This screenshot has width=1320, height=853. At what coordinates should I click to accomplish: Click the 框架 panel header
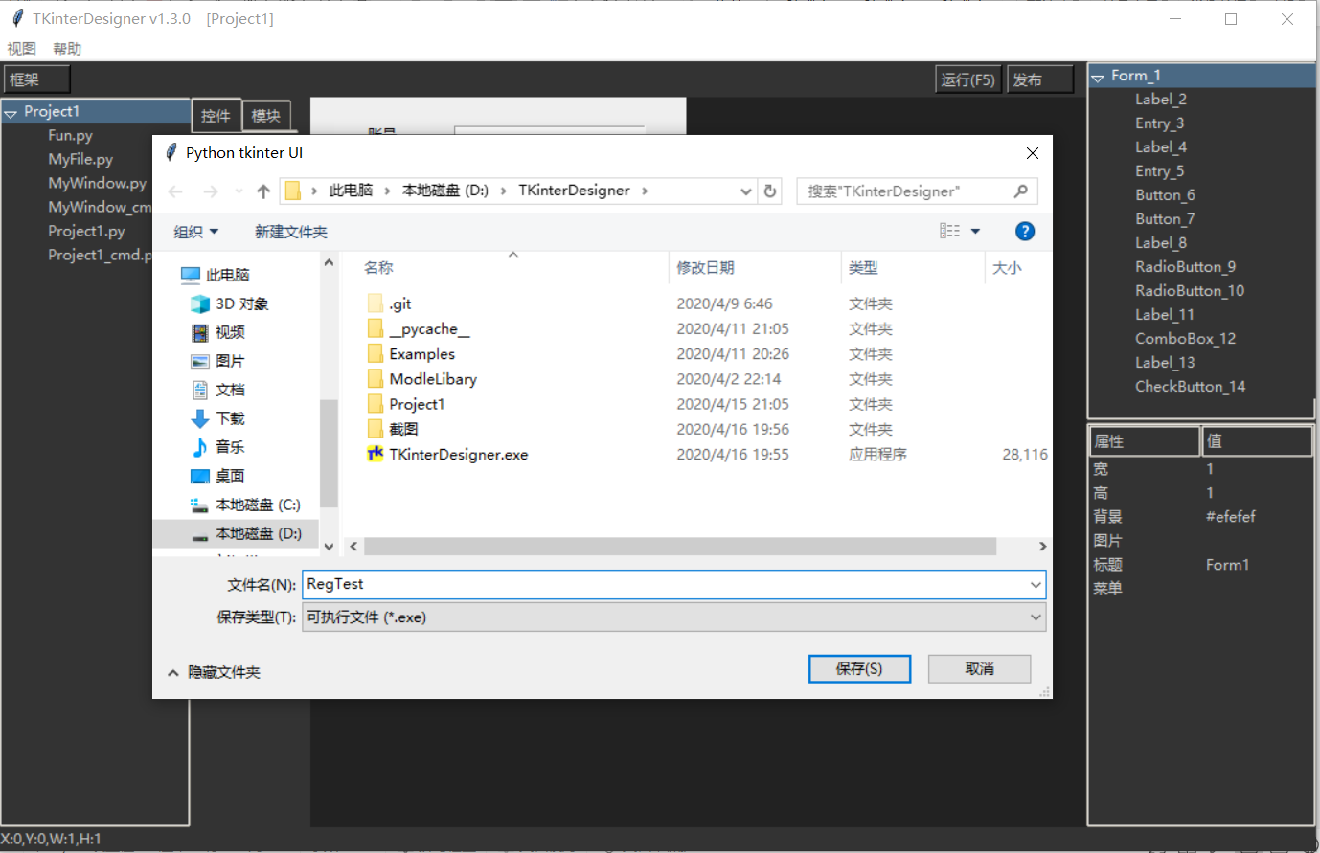[x=37, y=79]
